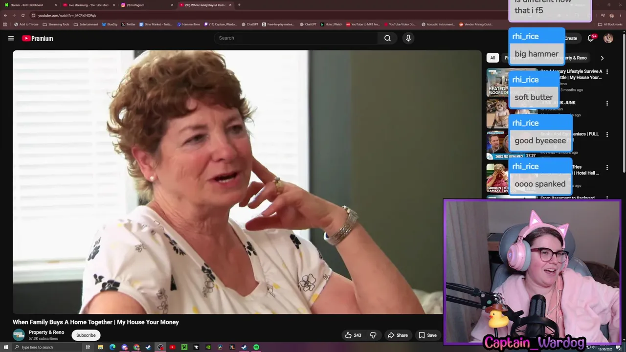Open options for Snobs and Egomaniacs video

coord(607,134)
